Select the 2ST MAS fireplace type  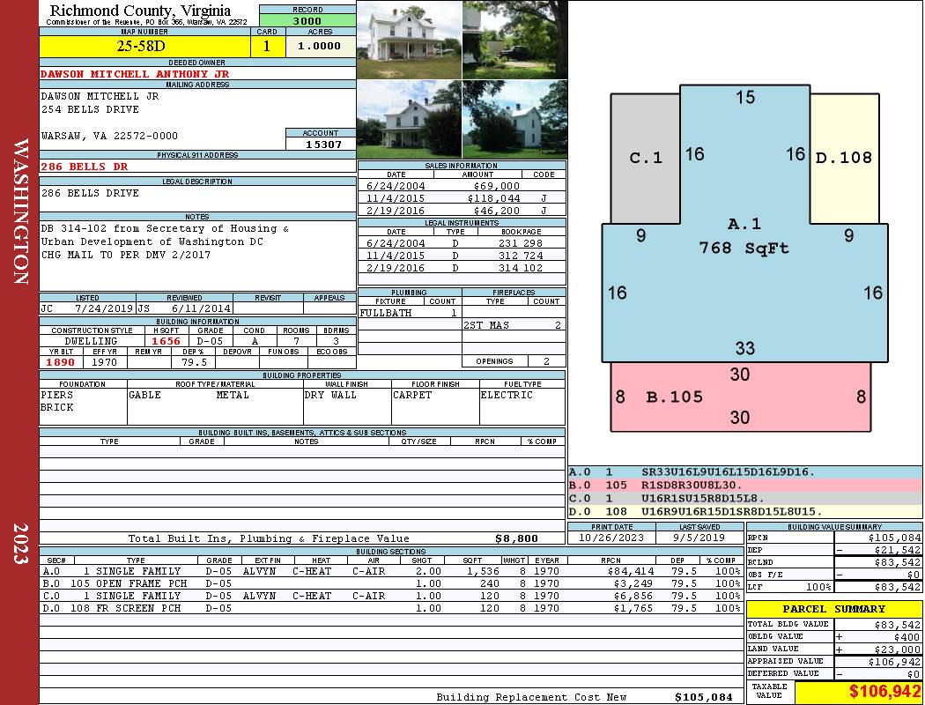point(486,325)
